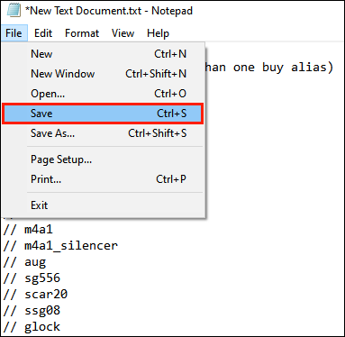The image size is (345, 337).
Task: Click the m4a1_silencer text line
Action: click(60, 246)
